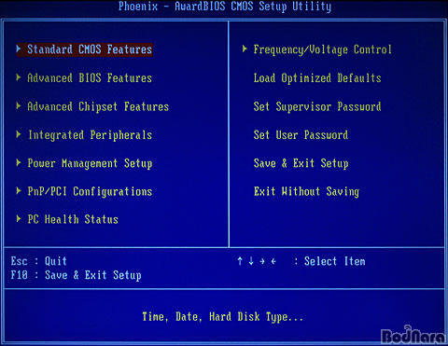This screenshot has height=346, width=448.
Task: Click arrow beside Advanced Chipset Features
Action: coord(19,106)
